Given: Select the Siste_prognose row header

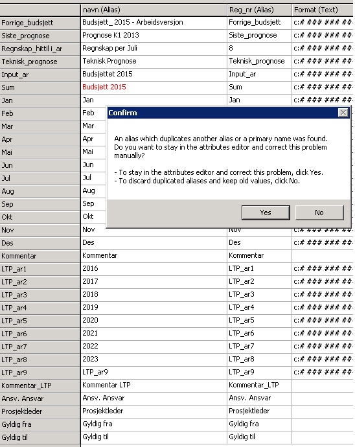Looking at the screenshot, I should [x=40, y=36].
